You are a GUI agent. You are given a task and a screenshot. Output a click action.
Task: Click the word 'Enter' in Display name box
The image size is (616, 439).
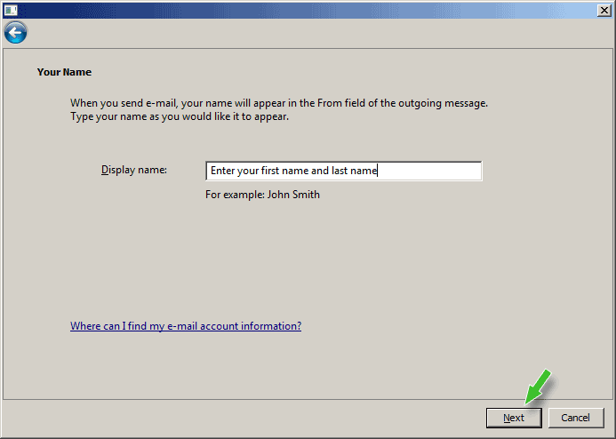[x=223, y=171]
